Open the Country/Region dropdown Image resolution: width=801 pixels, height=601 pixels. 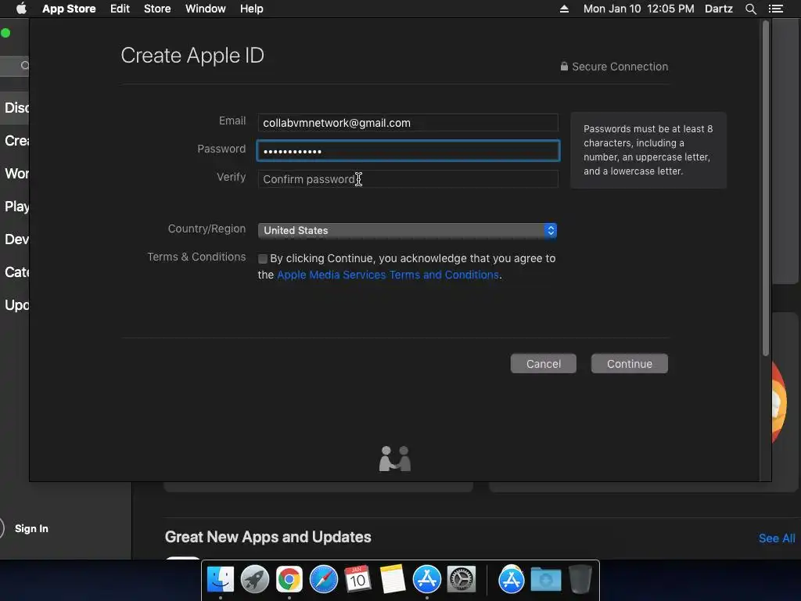(407, 231)
